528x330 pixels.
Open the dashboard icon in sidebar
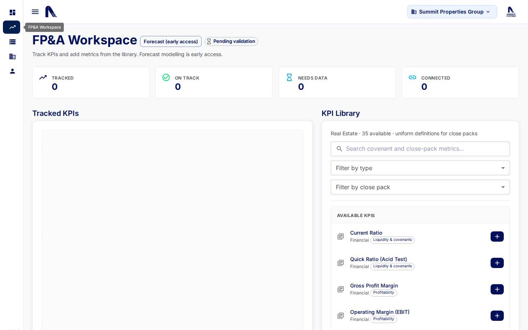12,12
